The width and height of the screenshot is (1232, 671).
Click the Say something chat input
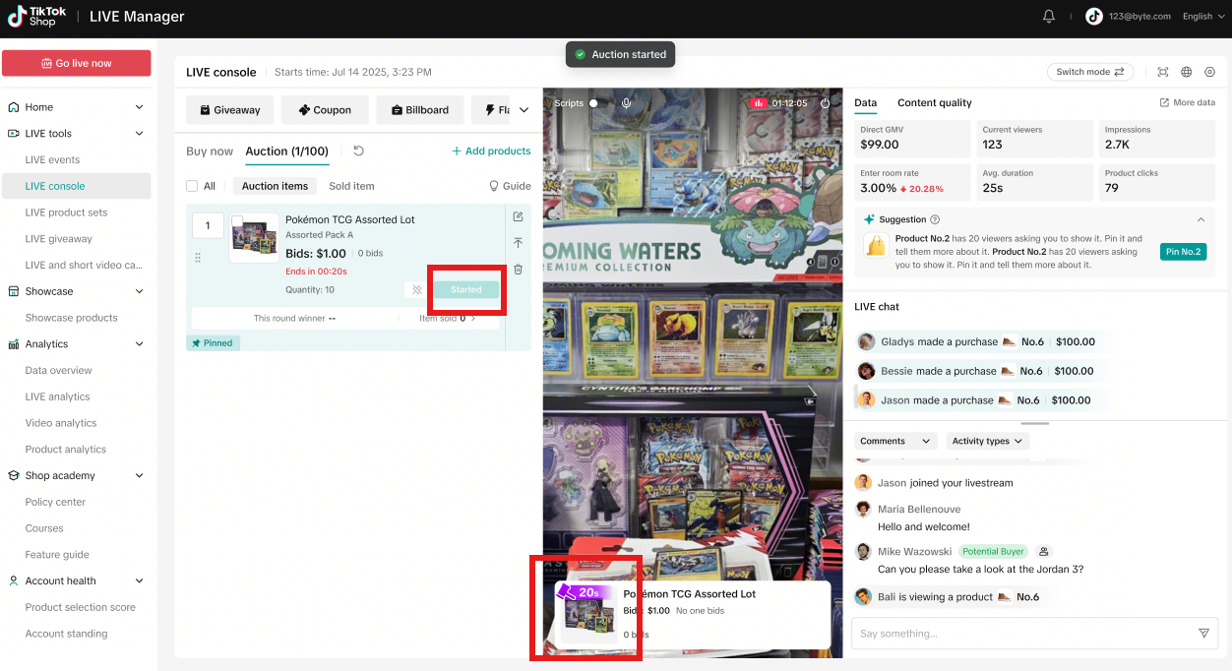point(1034,633)
